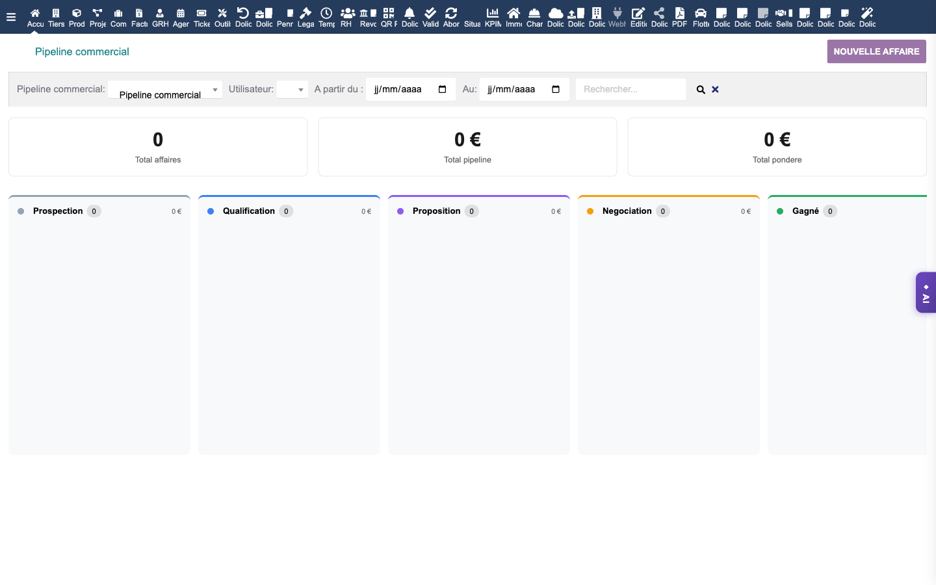
Task: Open calendar picker for 'A partir du'
Action: pyautogui.click(x=443, y=90)
